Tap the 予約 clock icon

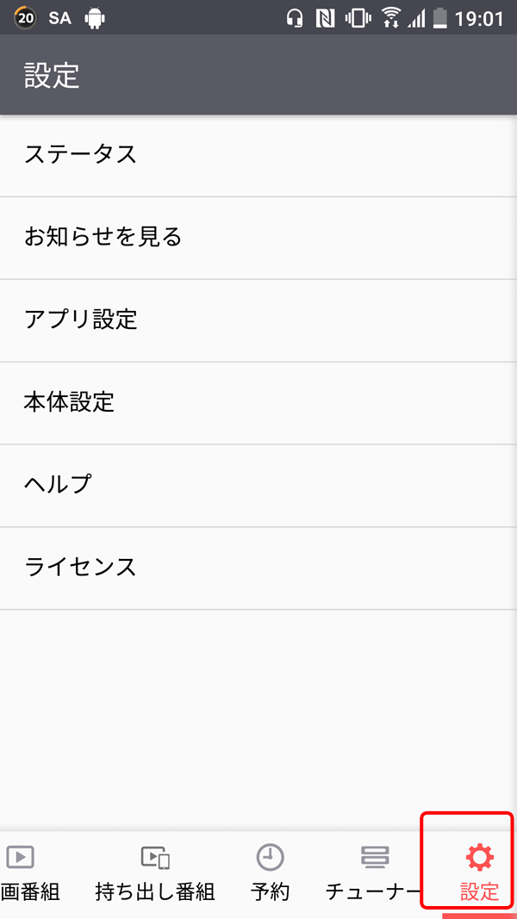[271, 857]
